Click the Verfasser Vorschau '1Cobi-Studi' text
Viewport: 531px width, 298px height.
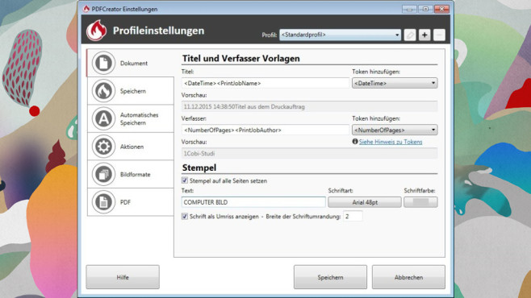point(199,153)
